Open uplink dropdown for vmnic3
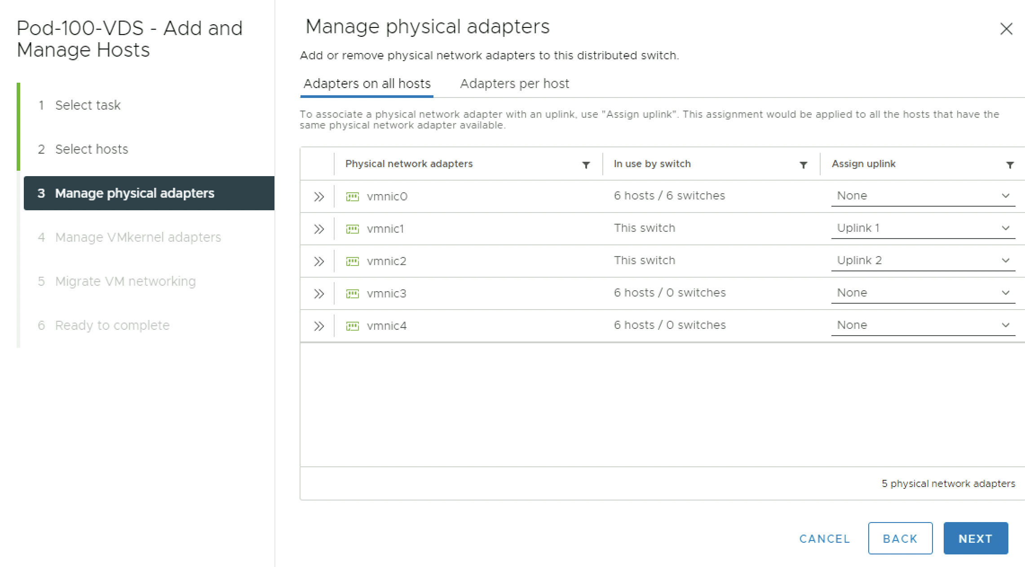The width and height of the screenshot is (1025, 567). click(923, 293)
